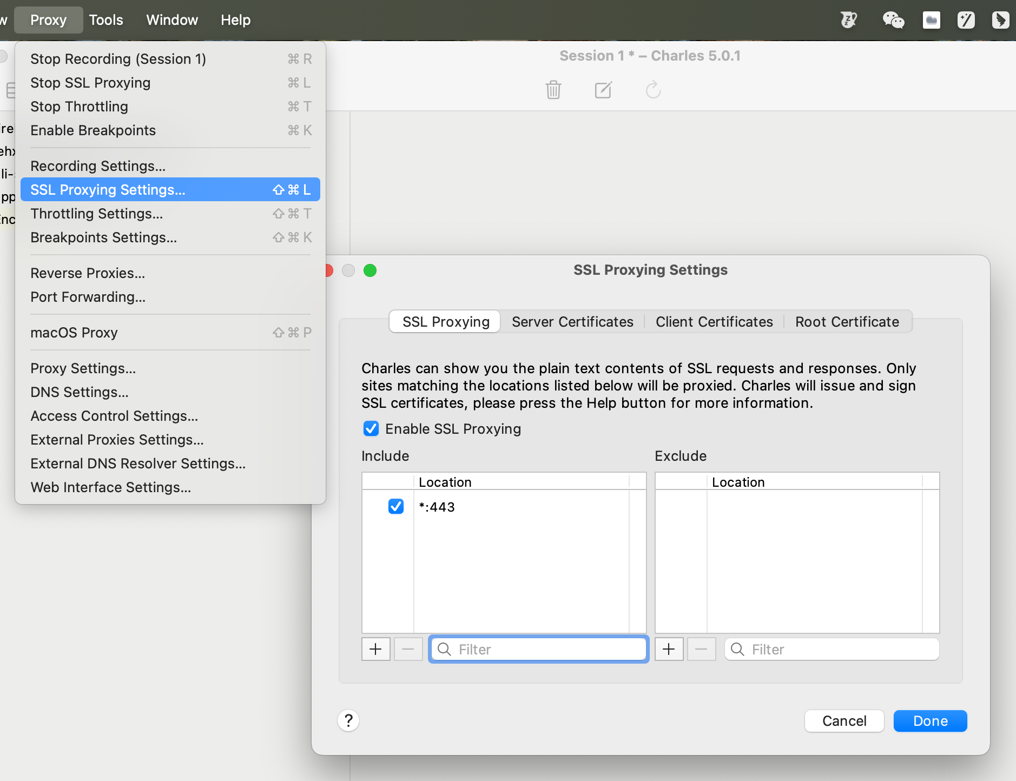Viewport: 1016px width, 781px height.
Task: Open the Help menu
Action: [235, 20]
